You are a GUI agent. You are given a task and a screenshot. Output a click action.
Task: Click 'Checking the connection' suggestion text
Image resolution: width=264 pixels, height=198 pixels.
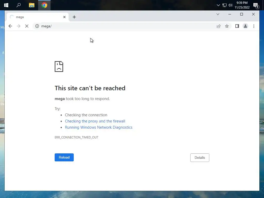(x=86, y=115)
